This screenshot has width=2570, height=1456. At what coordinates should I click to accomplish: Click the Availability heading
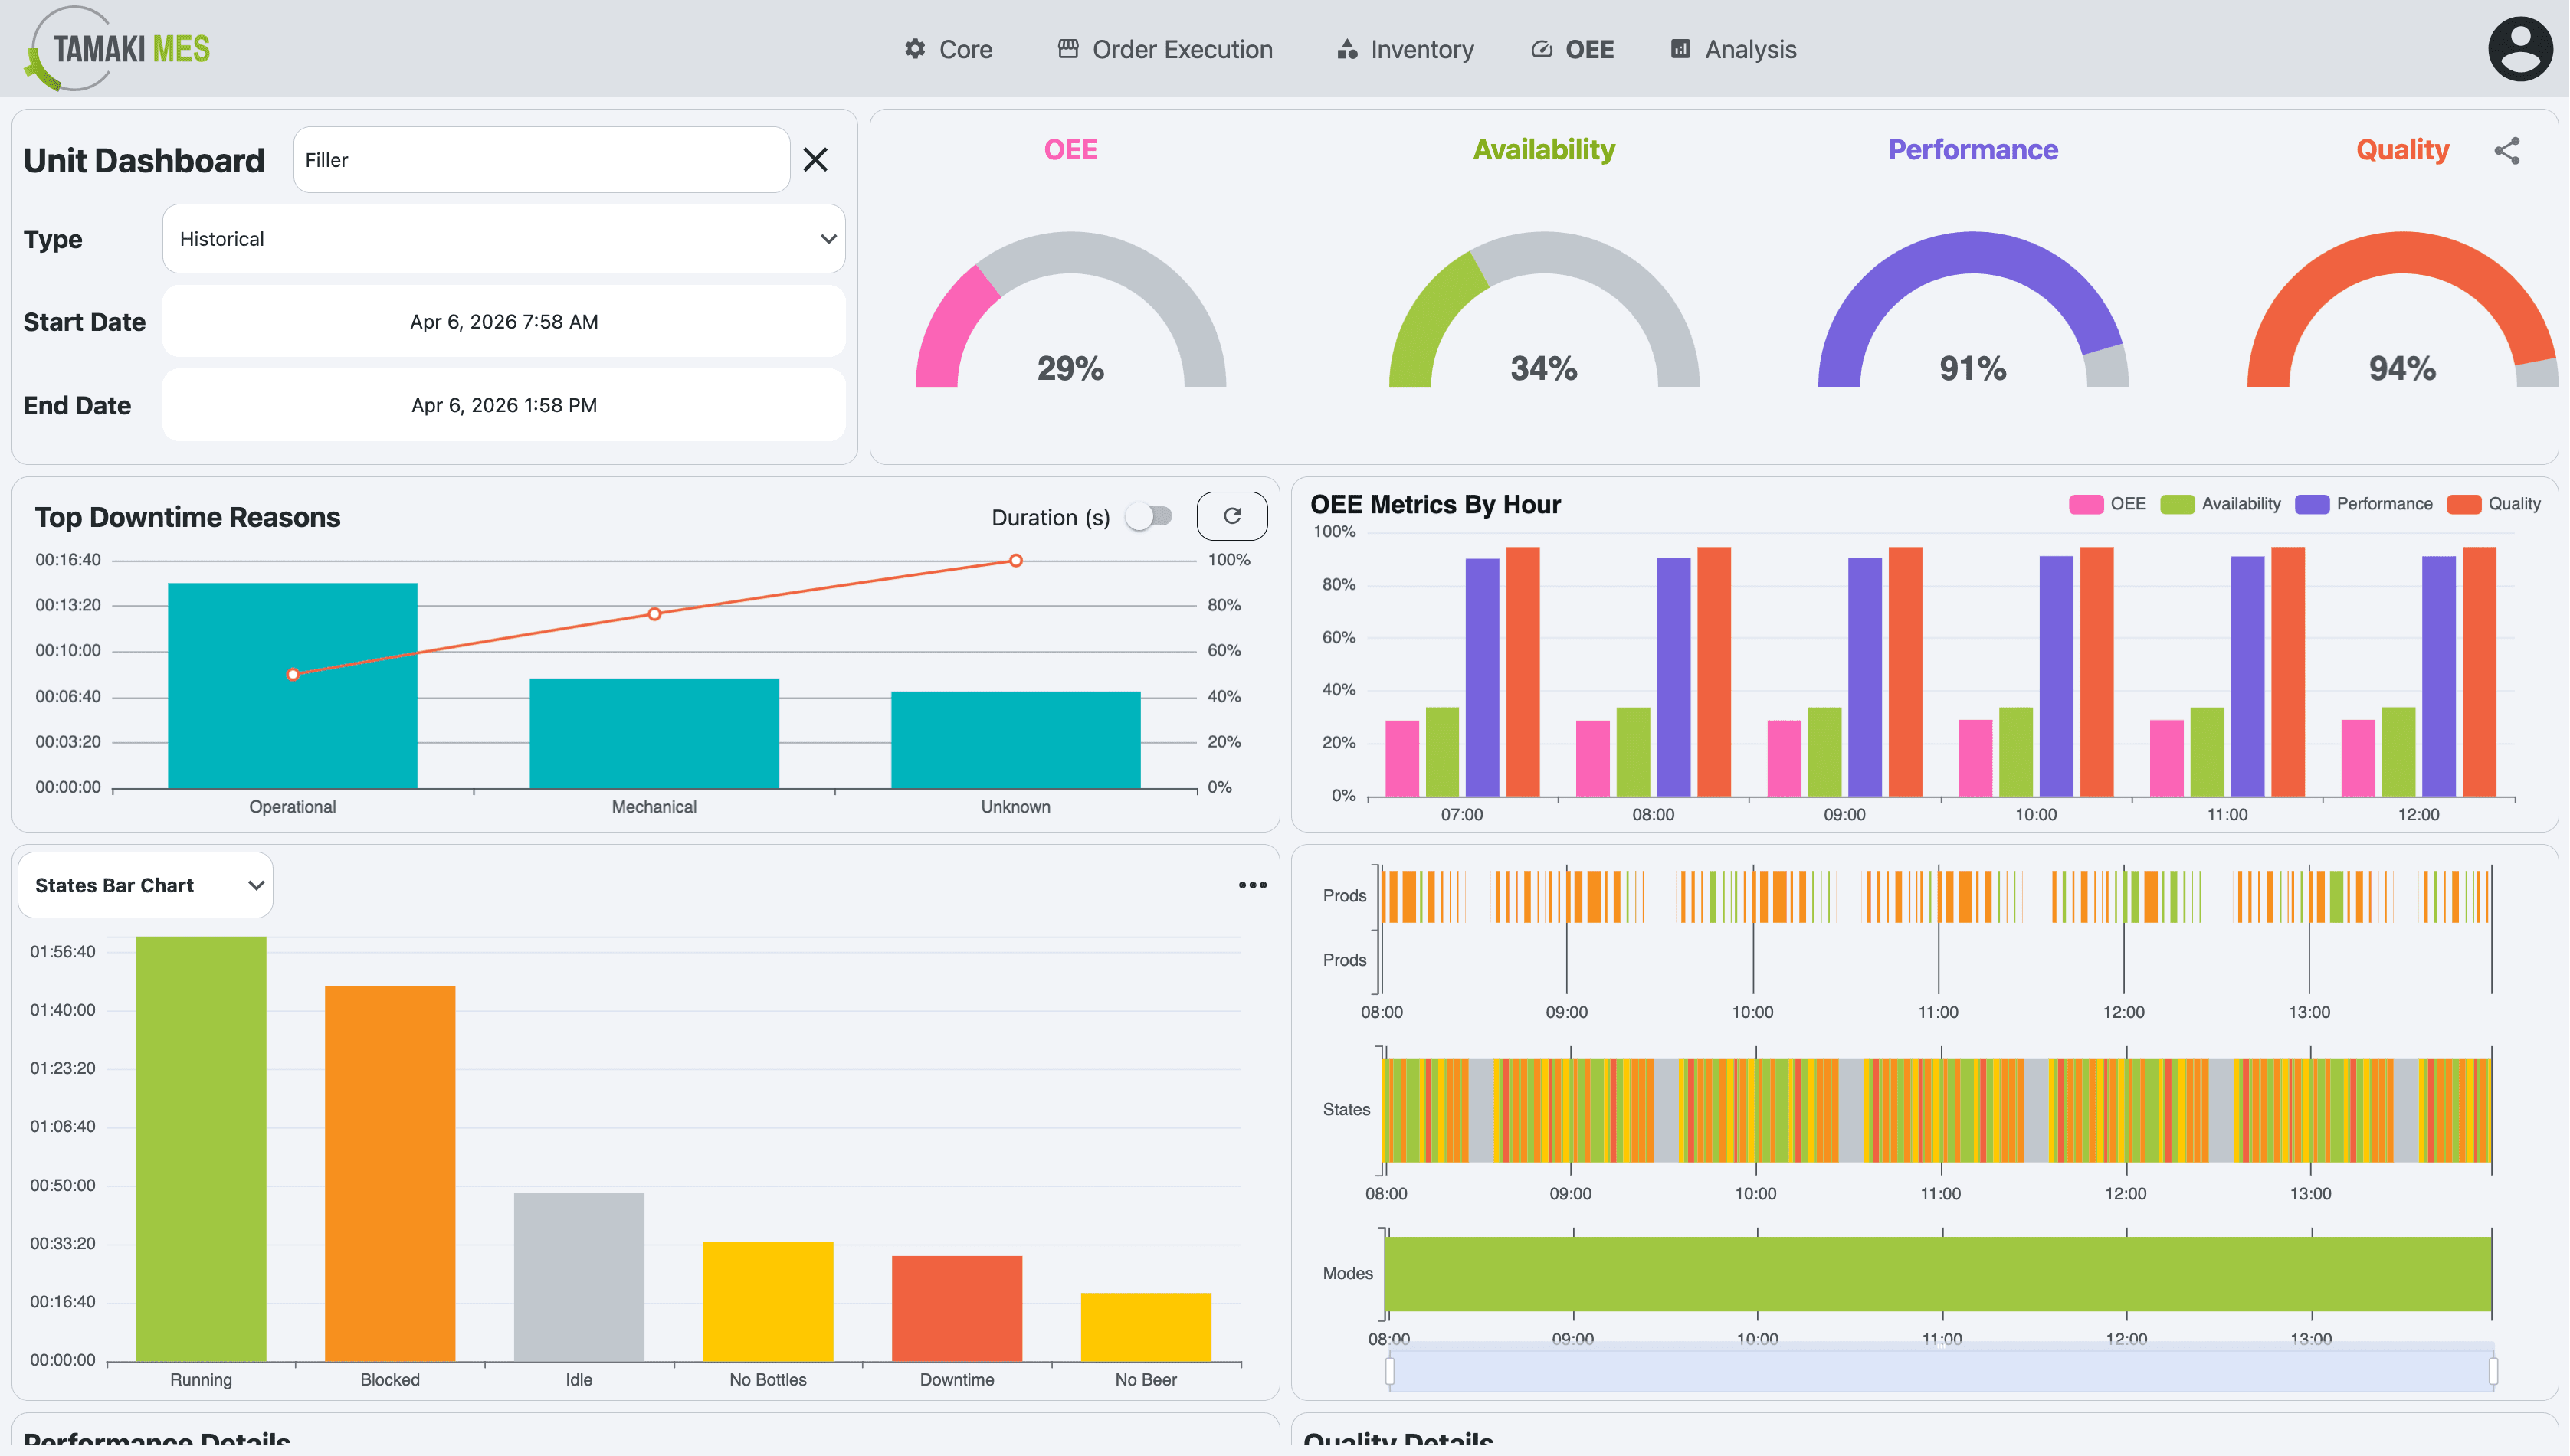[x=1543, y=150]
